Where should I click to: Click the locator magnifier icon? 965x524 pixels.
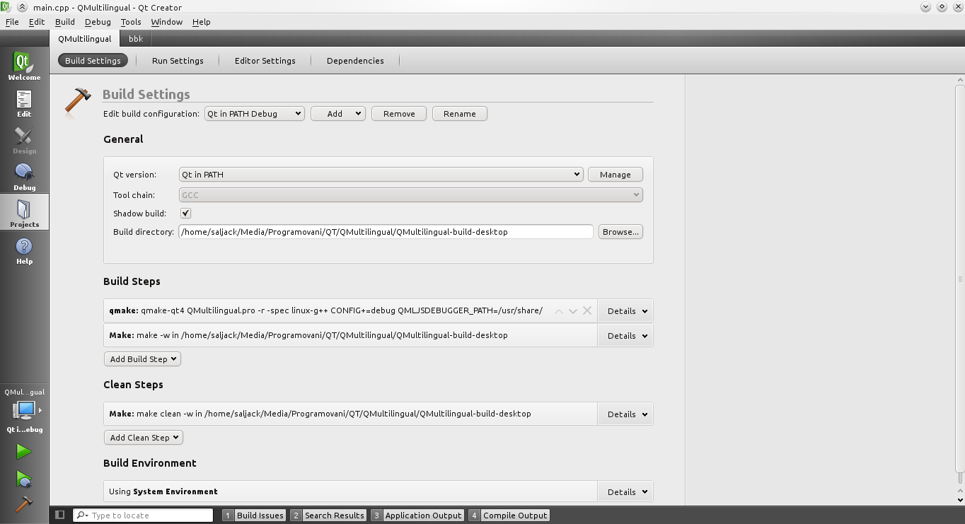click(x=81, y=515)
